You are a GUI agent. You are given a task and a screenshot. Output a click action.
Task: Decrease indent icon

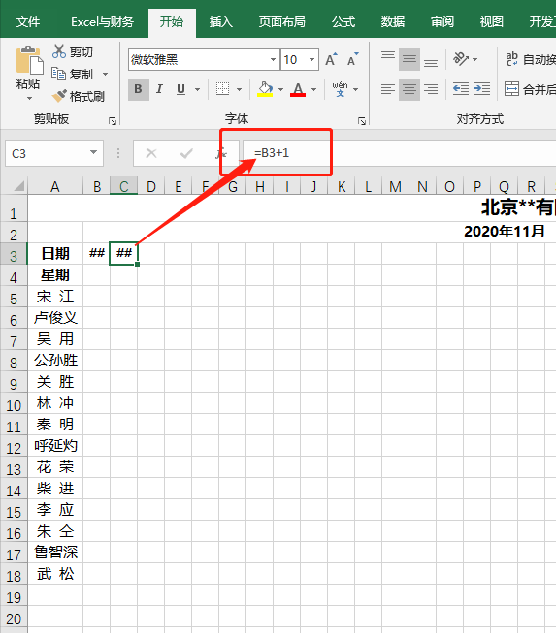[461, 89]
